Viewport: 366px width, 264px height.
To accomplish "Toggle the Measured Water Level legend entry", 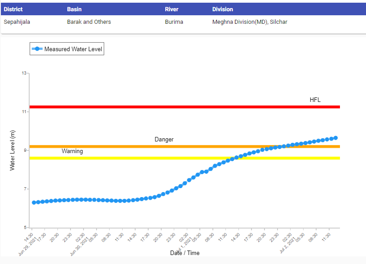I will (67, 49).
